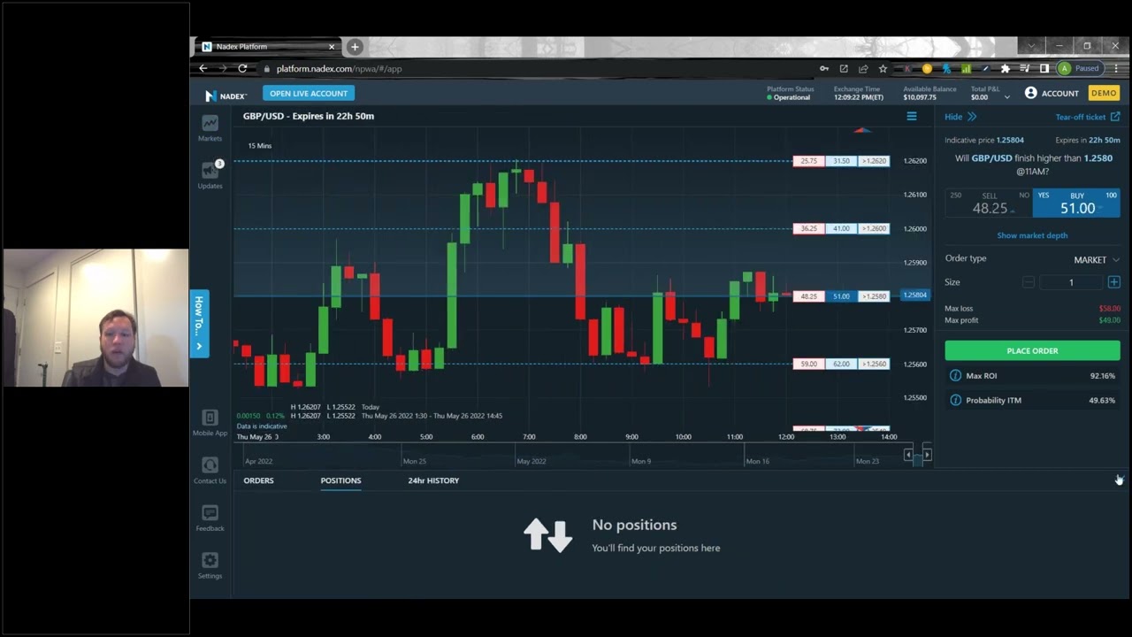The image size is (1132, 637).
Task: Open the open-in-app address bar icon
Action: [x=844, y=68]
